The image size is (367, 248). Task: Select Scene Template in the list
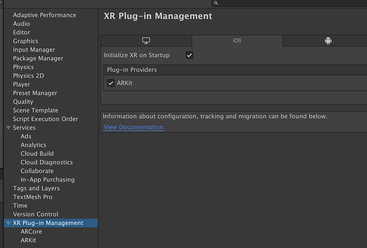(x=35, y=110)
